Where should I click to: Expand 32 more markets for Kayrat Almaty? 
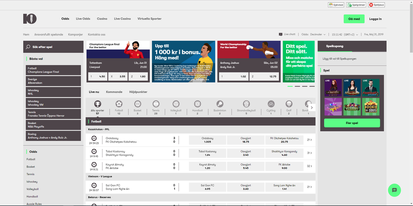309,166
